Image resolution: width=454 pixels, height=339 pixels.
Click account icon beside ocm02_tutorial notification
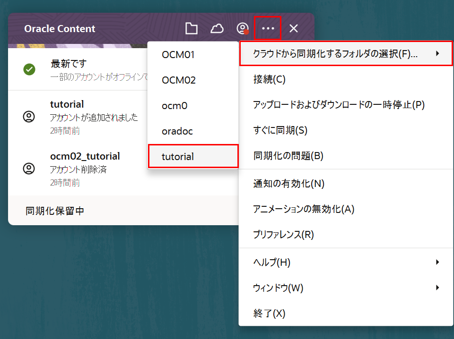(29, 169)
